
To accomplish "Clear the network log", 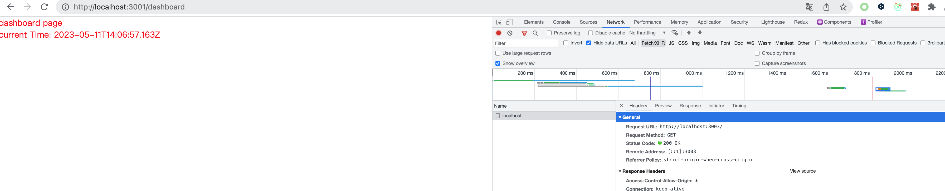I will [510, 33].
